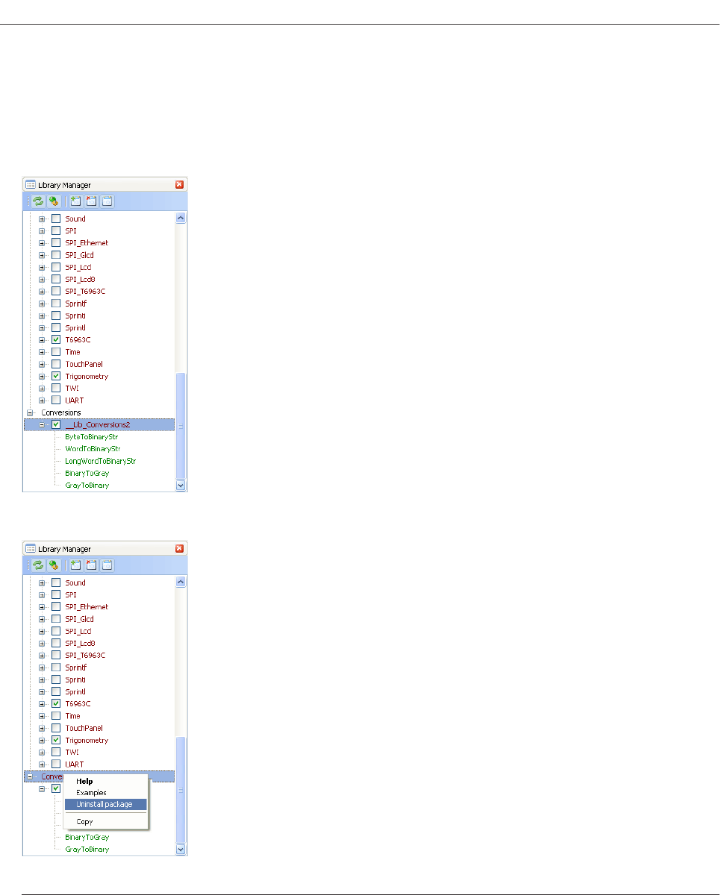Choose Help from the context menu
The width and height of the screenshot is (721, 895).
105,782
